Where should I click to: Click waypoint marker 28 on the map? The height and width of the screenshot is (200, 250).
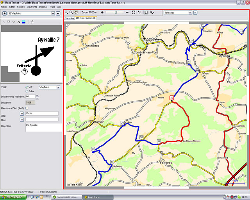[93, 149]
